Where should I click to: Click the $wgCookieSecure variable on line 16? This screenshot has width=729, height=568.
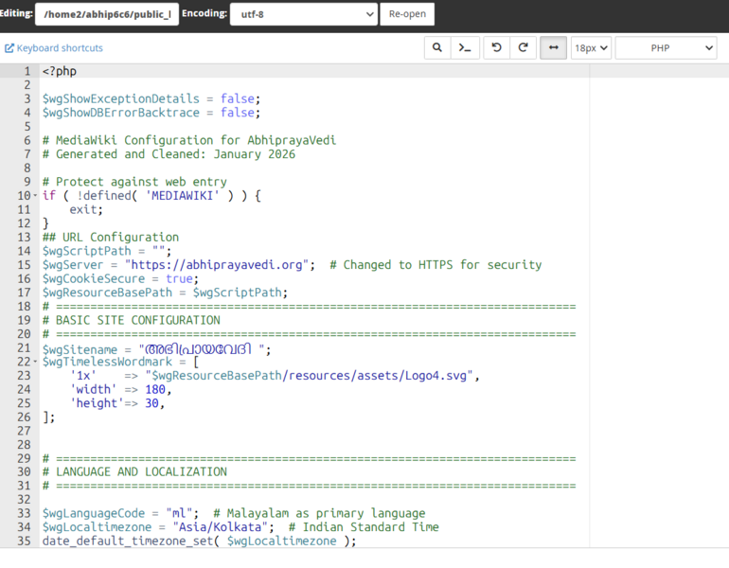click(x=94, y=279)
